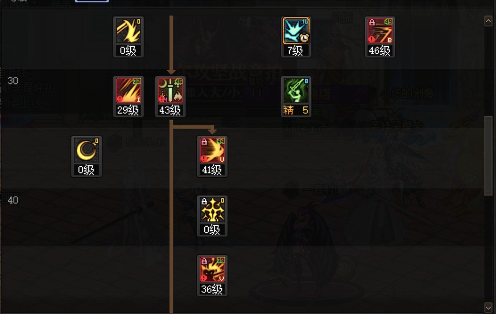Click the highlighted tab at the top edge
The image size is (496, 314).
(92, 1)
